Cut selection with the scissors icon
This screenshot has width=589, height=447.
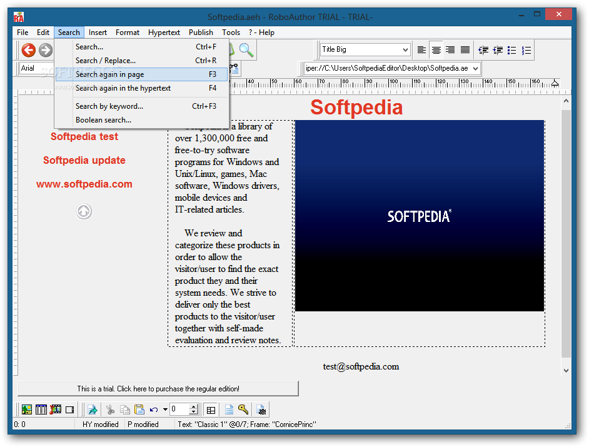110,409
